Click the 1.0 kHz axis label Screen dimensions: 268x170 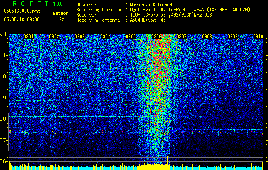coord(3,76)
